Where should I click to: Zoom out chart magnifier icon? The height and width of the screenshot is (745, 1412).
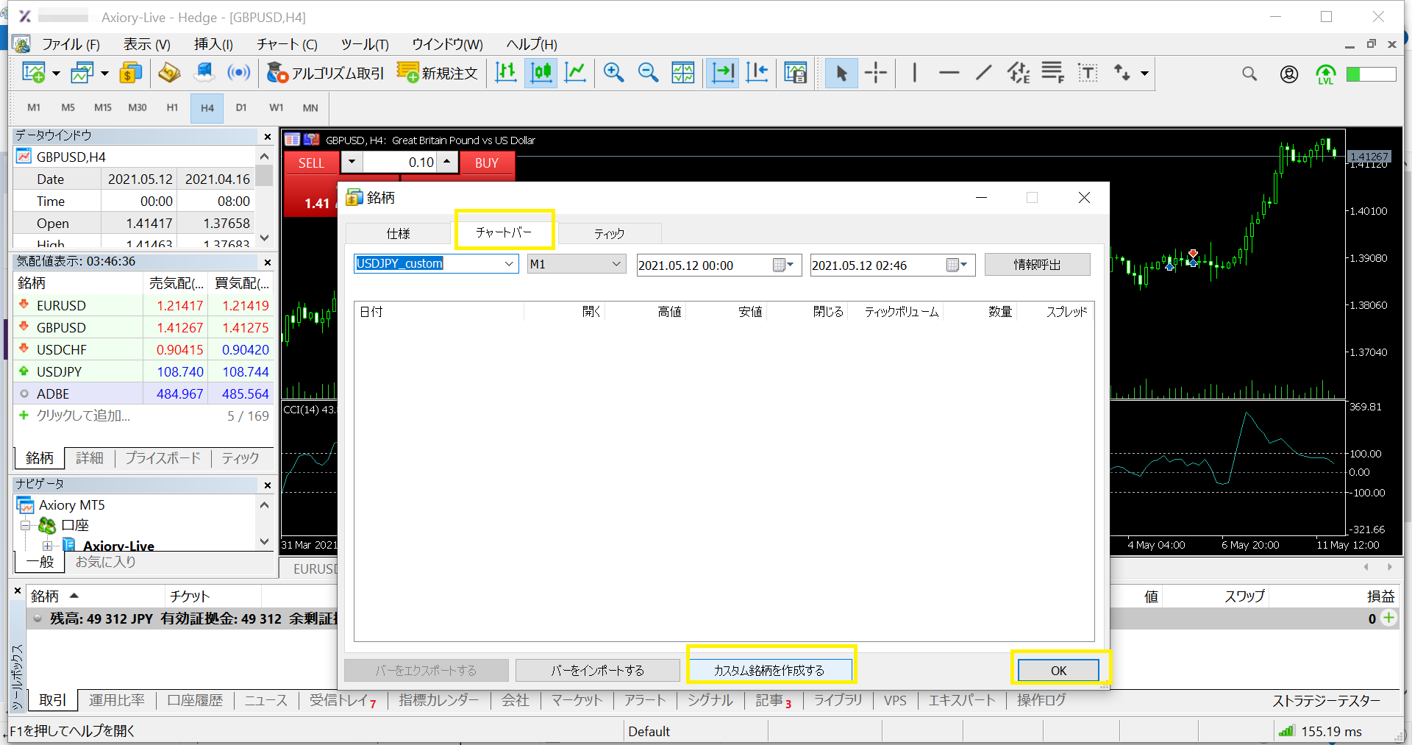tap(648, 73)
